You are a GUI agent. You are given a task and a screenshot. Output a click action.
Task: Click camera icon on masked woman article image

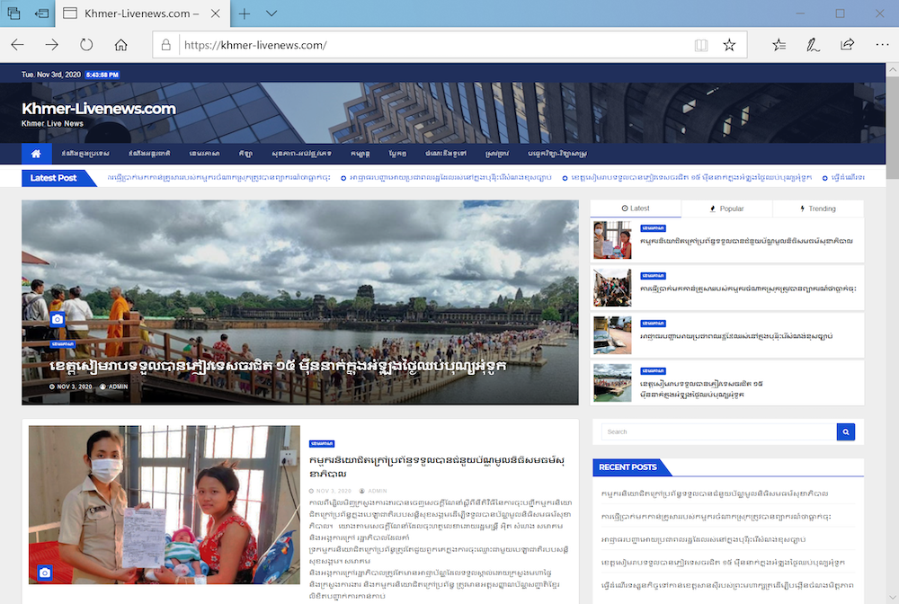point(45,573)
